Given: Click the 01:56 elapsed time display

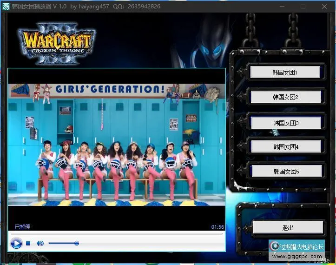Looking at the screenshot, I should 217,227.
